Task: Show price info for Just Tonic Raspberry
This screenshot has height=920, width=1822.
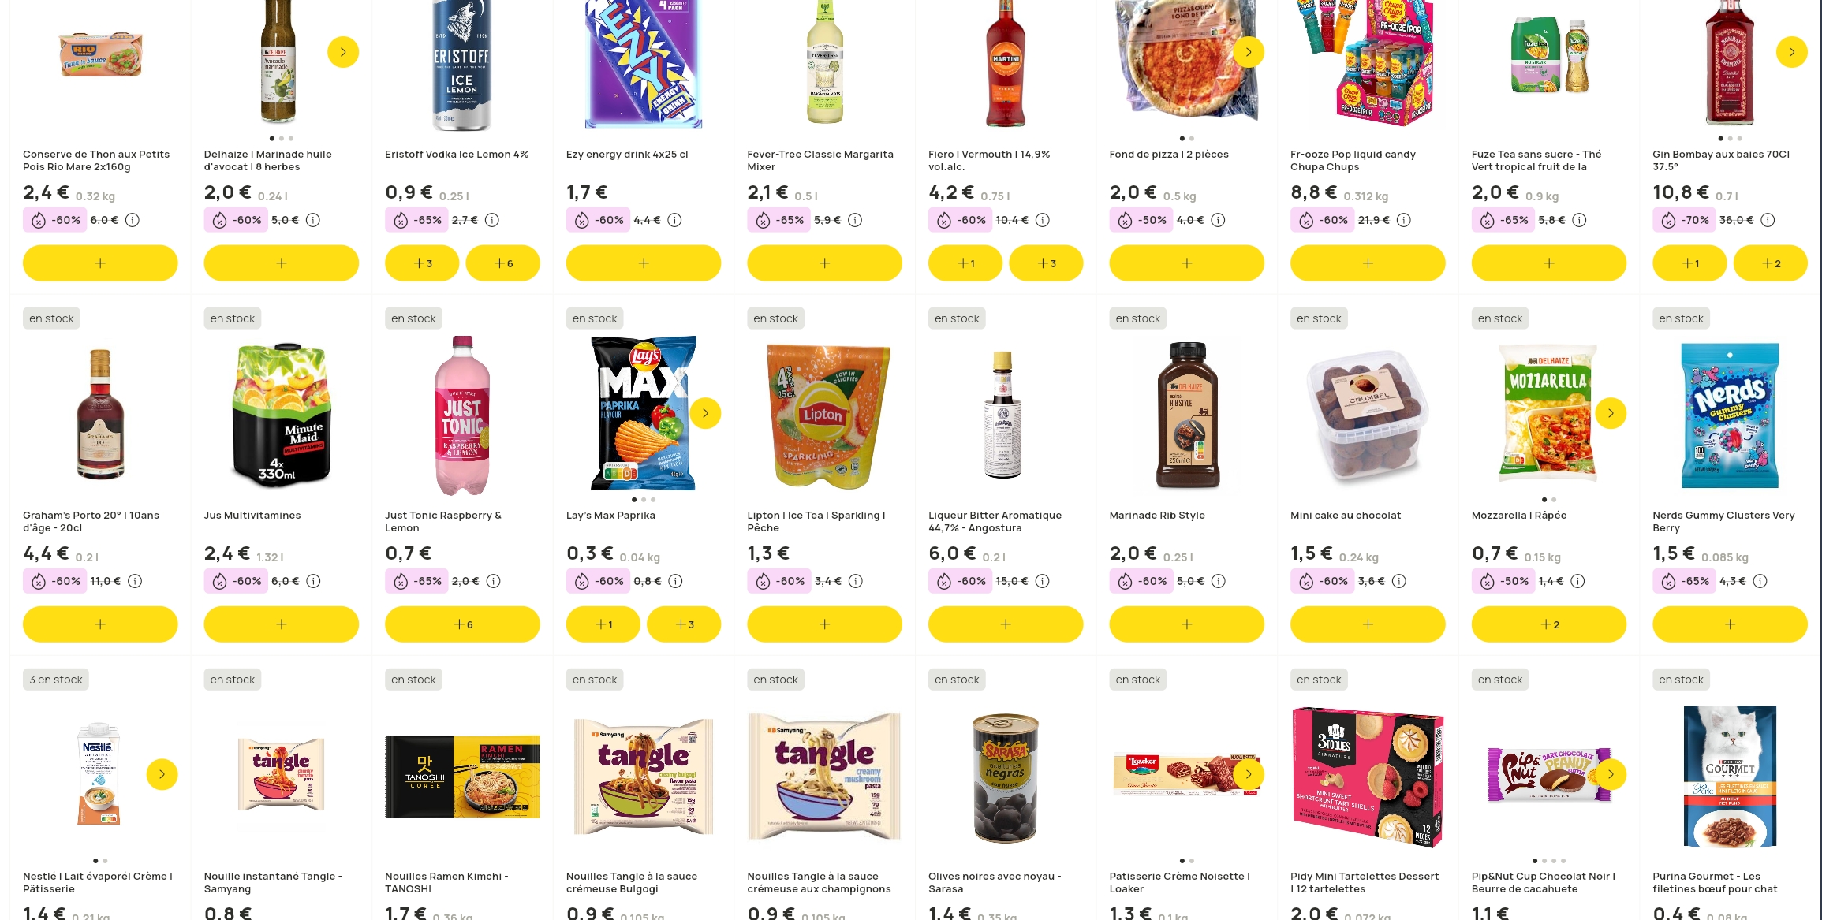Action: pyautogui.click(x=494, y=581)
